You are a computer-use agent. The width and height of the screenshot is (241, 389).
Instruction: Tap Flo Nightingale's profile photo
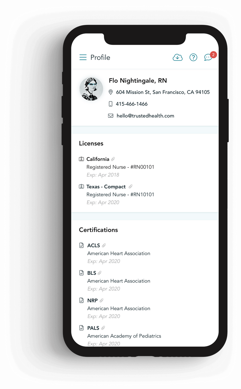(91, 89)
